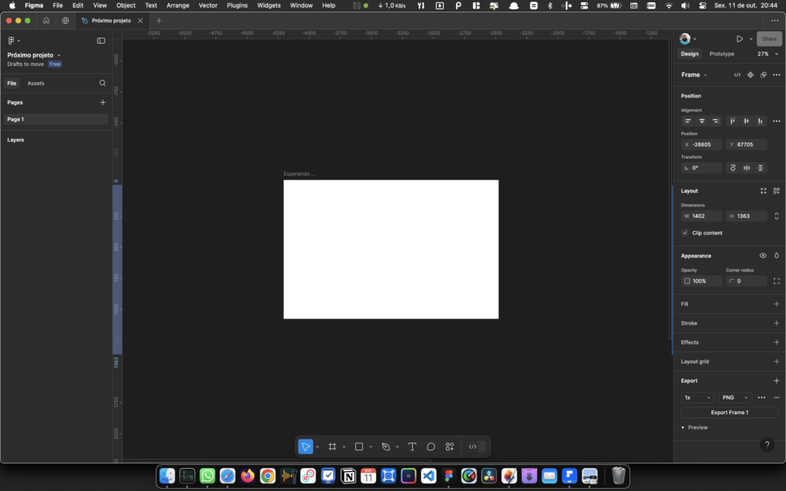Toggle the Appearance visibility eye icon

pyautogui.click(x=763, y=255)
